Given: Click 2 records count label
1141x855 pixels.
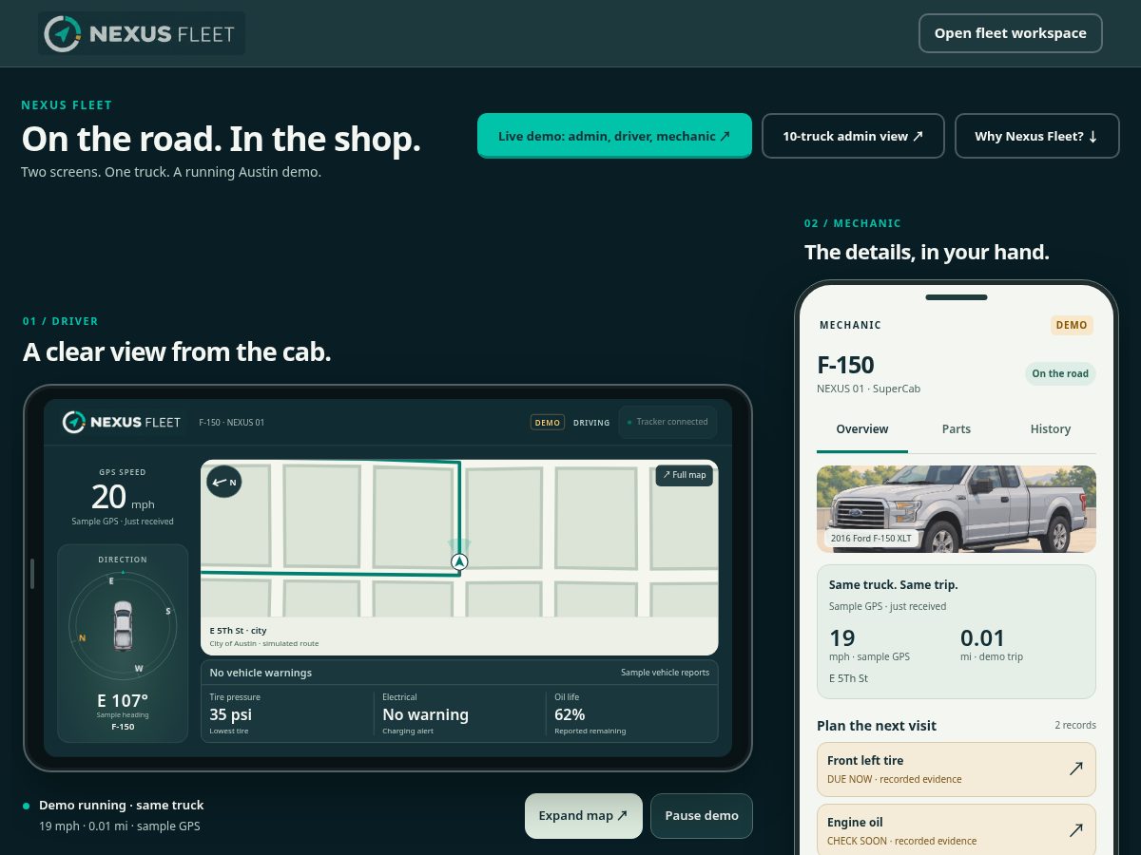Looking at the screenshot, I should click(1075, 725).
